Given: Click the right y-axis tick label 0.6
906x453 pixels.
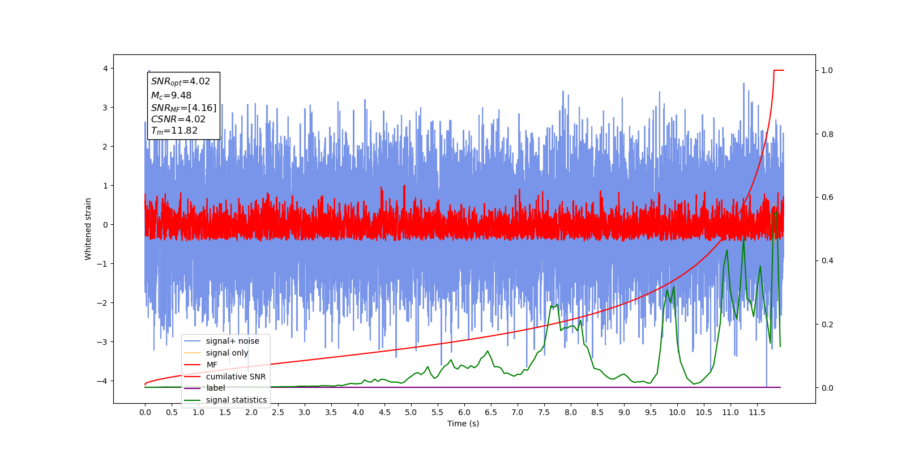Looking at the screenshot, I should pos(827,198).
